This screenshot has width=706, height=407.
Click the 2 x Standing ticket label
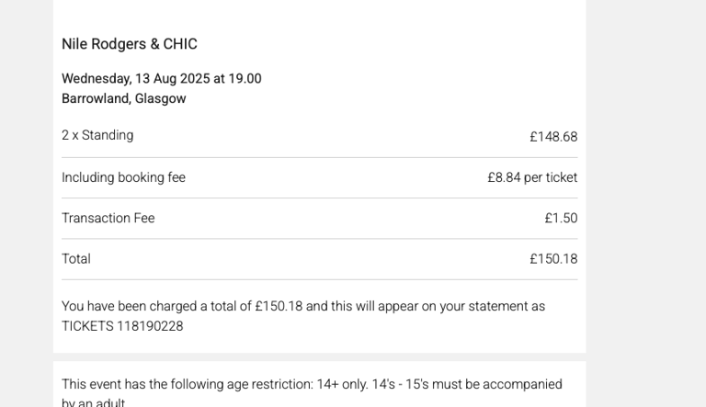coord(97,135)
